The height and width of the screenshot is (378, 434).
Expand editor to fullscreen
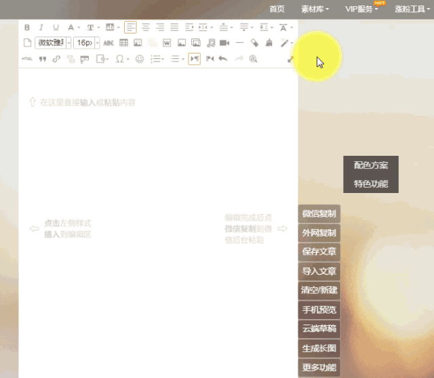pyautogui.click(x=291, y=59)
